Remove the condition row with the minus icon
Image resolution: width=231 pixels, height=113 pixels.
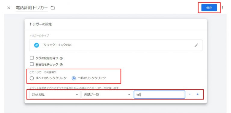[189, 94]
